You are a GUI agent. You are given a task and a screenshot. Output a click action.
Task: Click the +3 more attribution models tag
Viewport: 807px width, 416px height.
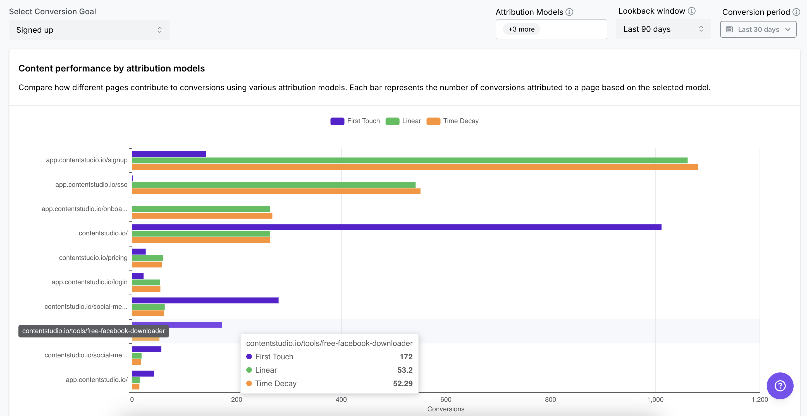click(521, 29)
